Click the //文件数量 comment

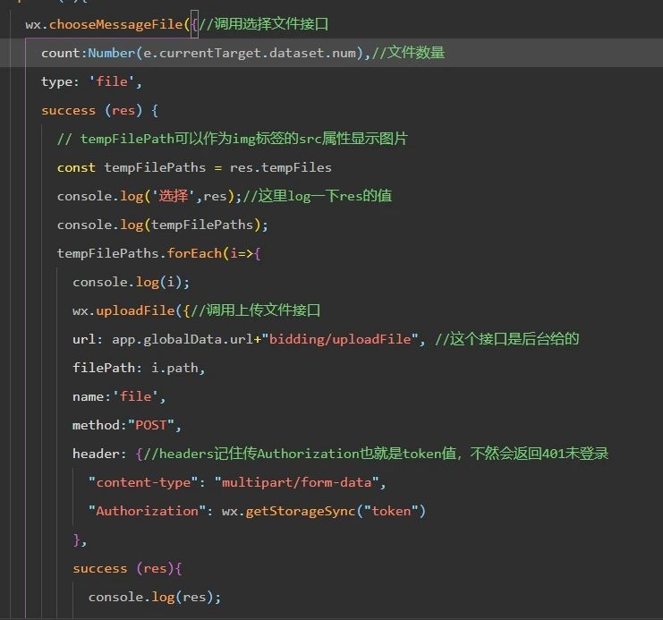[x=408, y=53]
